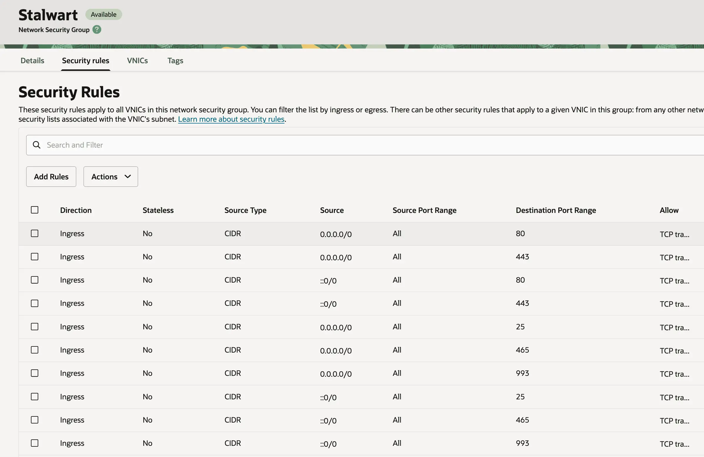The height and width of the screenshot is (457, 704).
Task: Open the Details tab
Action: (x=32, y=61)
